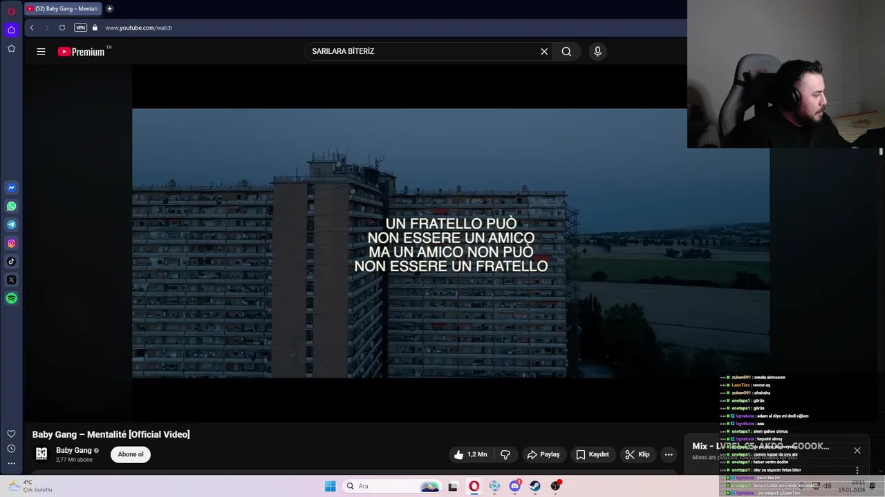Open the Opera Start Page home icon
Screen dimensions: 885x497
pos(11,30)
